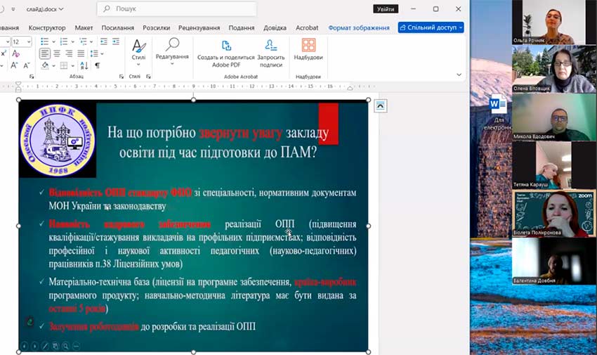
Task: Click the bulleted list icon
Action: pyautogui.click(x=45, y=41)
